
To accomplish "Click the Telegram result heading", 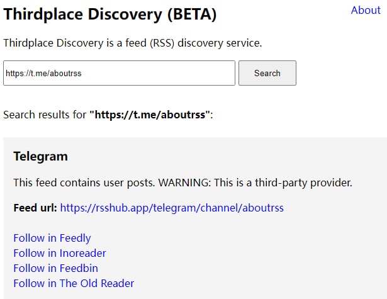I will coord(40,156).
